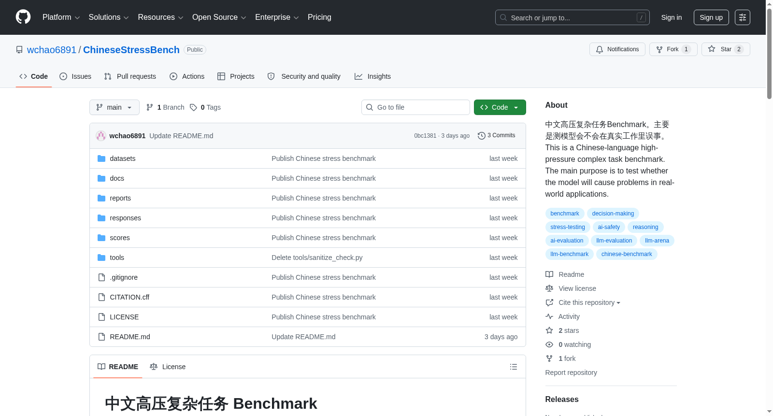Click the Sign up button
The height and width of the screenshot is (416, 773).
[711, 17]
